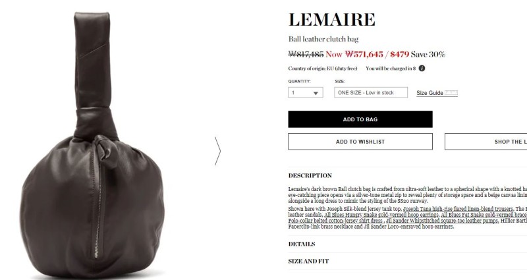The height and width of the screenshot is (280, 527).
Task: Collapse the DESCRIPTION section
Action: 310,175
